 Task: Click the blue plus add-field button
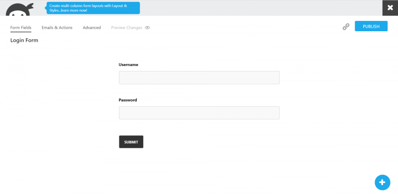[382, 182]
